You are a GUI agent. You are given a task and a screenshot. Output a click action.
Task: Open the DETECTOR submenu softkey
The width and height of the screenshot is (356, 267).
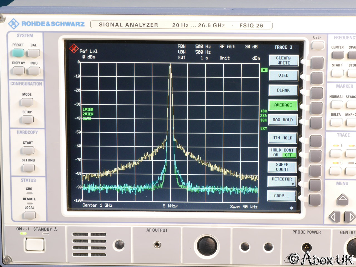(282, 181)
